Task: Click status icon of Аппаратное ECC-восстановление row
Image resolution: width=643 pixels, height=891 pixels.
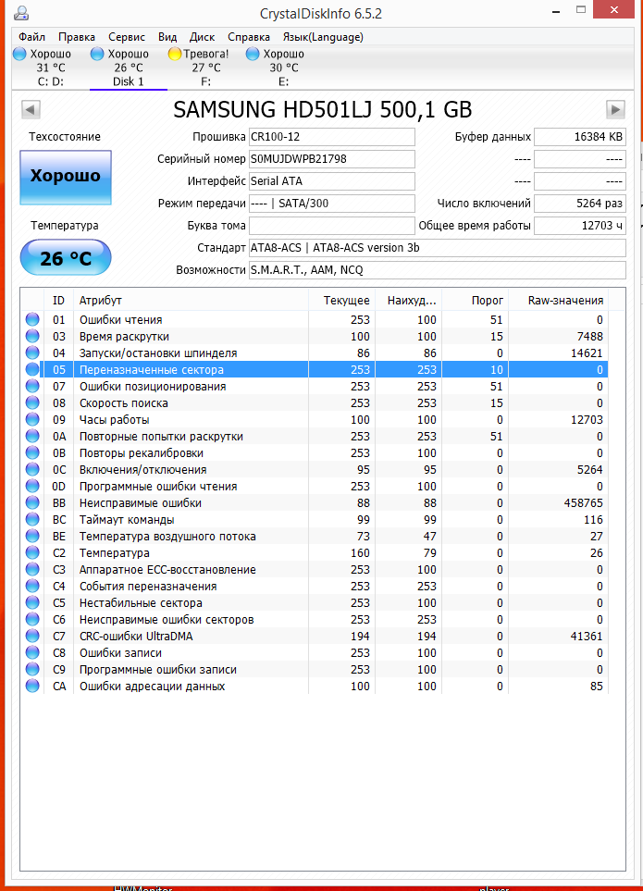Action: 32,569
